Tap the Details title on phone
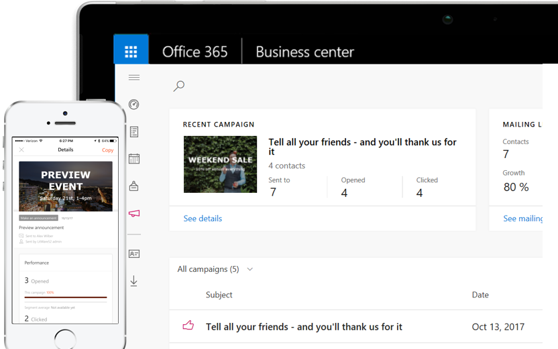558x349 pixels. [x=66, y=149]
